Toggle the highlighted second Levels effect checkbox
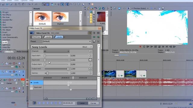 pyautogui.click(x=54, y=37)
